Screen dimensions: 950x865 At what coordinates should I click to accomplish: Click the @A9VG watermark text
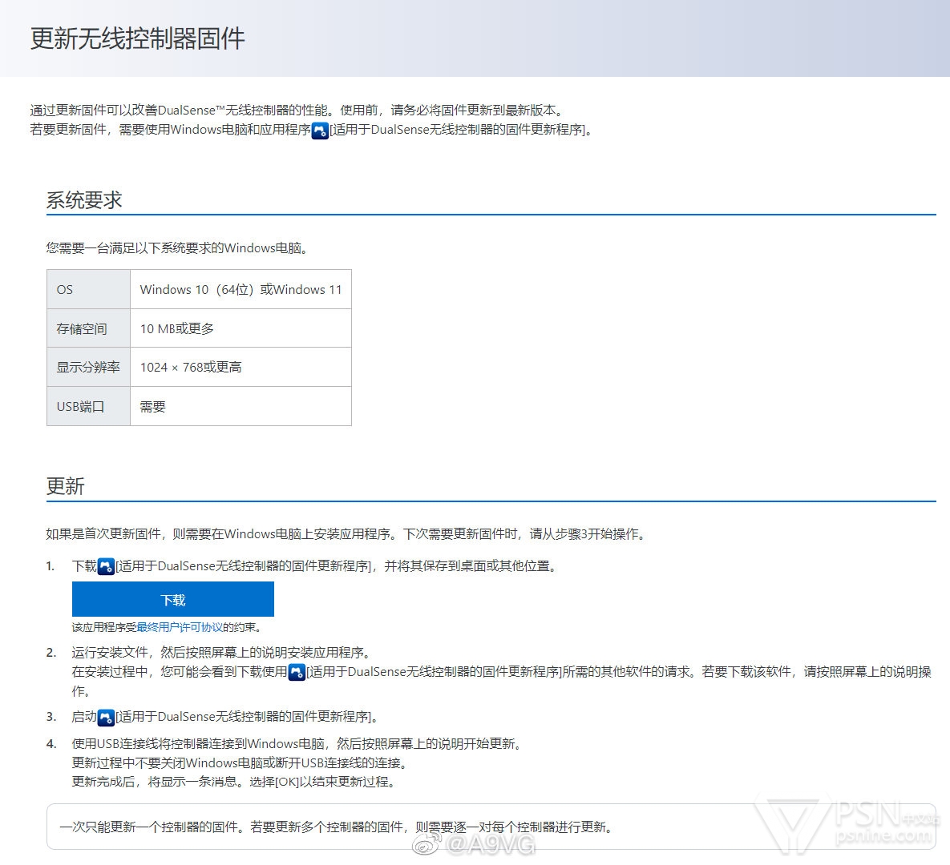[x=491, y=844]
